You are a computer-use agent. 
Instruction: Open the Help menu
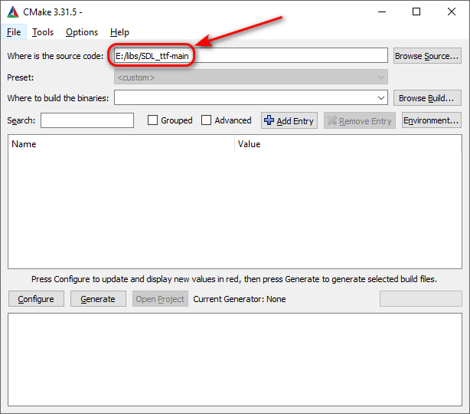pyautogui.click(x=119, y=32)
